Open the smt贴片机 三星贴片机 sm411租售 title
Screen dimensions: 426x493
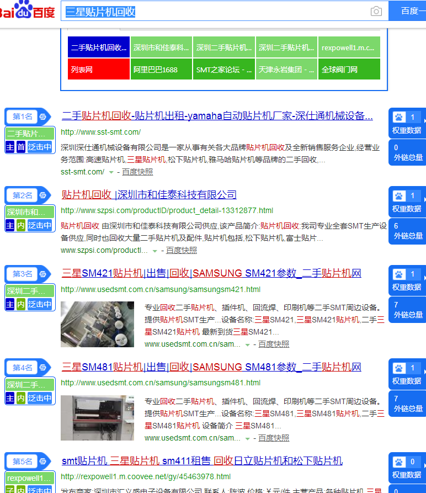[202, 461]
